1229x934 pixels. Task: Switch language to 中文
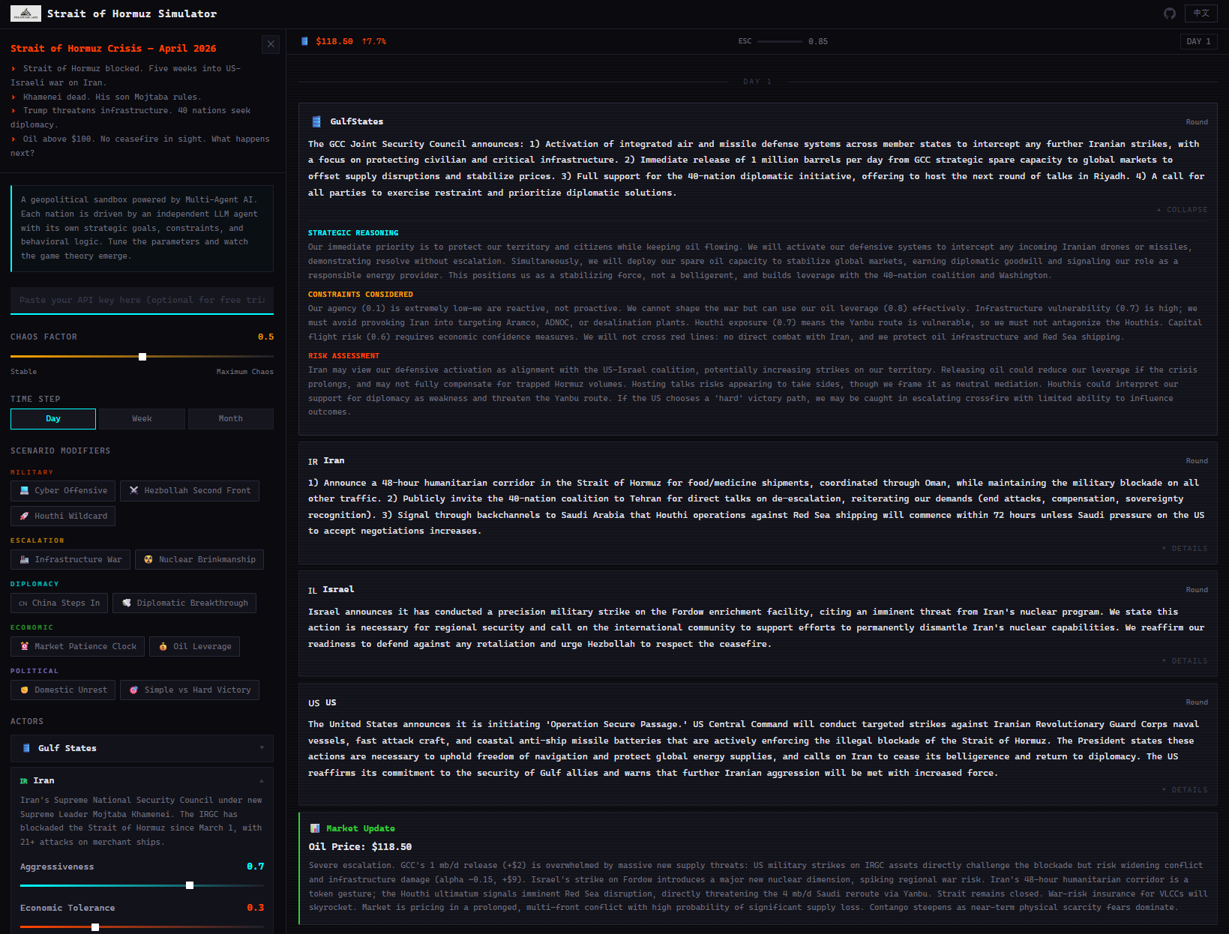(1201, 13)
